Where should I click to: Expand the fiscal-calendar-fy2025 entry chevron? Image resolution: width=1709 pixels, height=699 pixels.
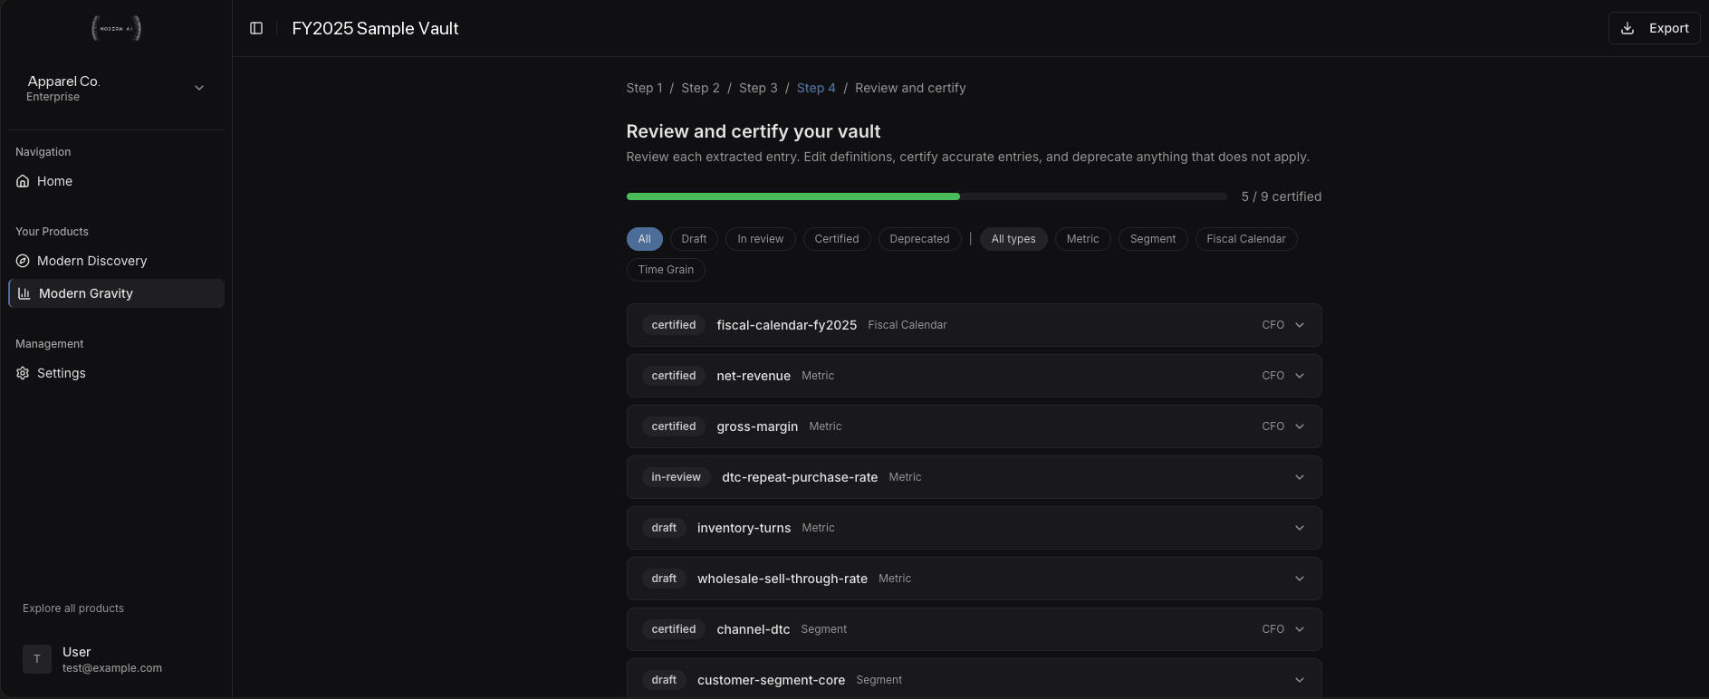(1300, 325)
